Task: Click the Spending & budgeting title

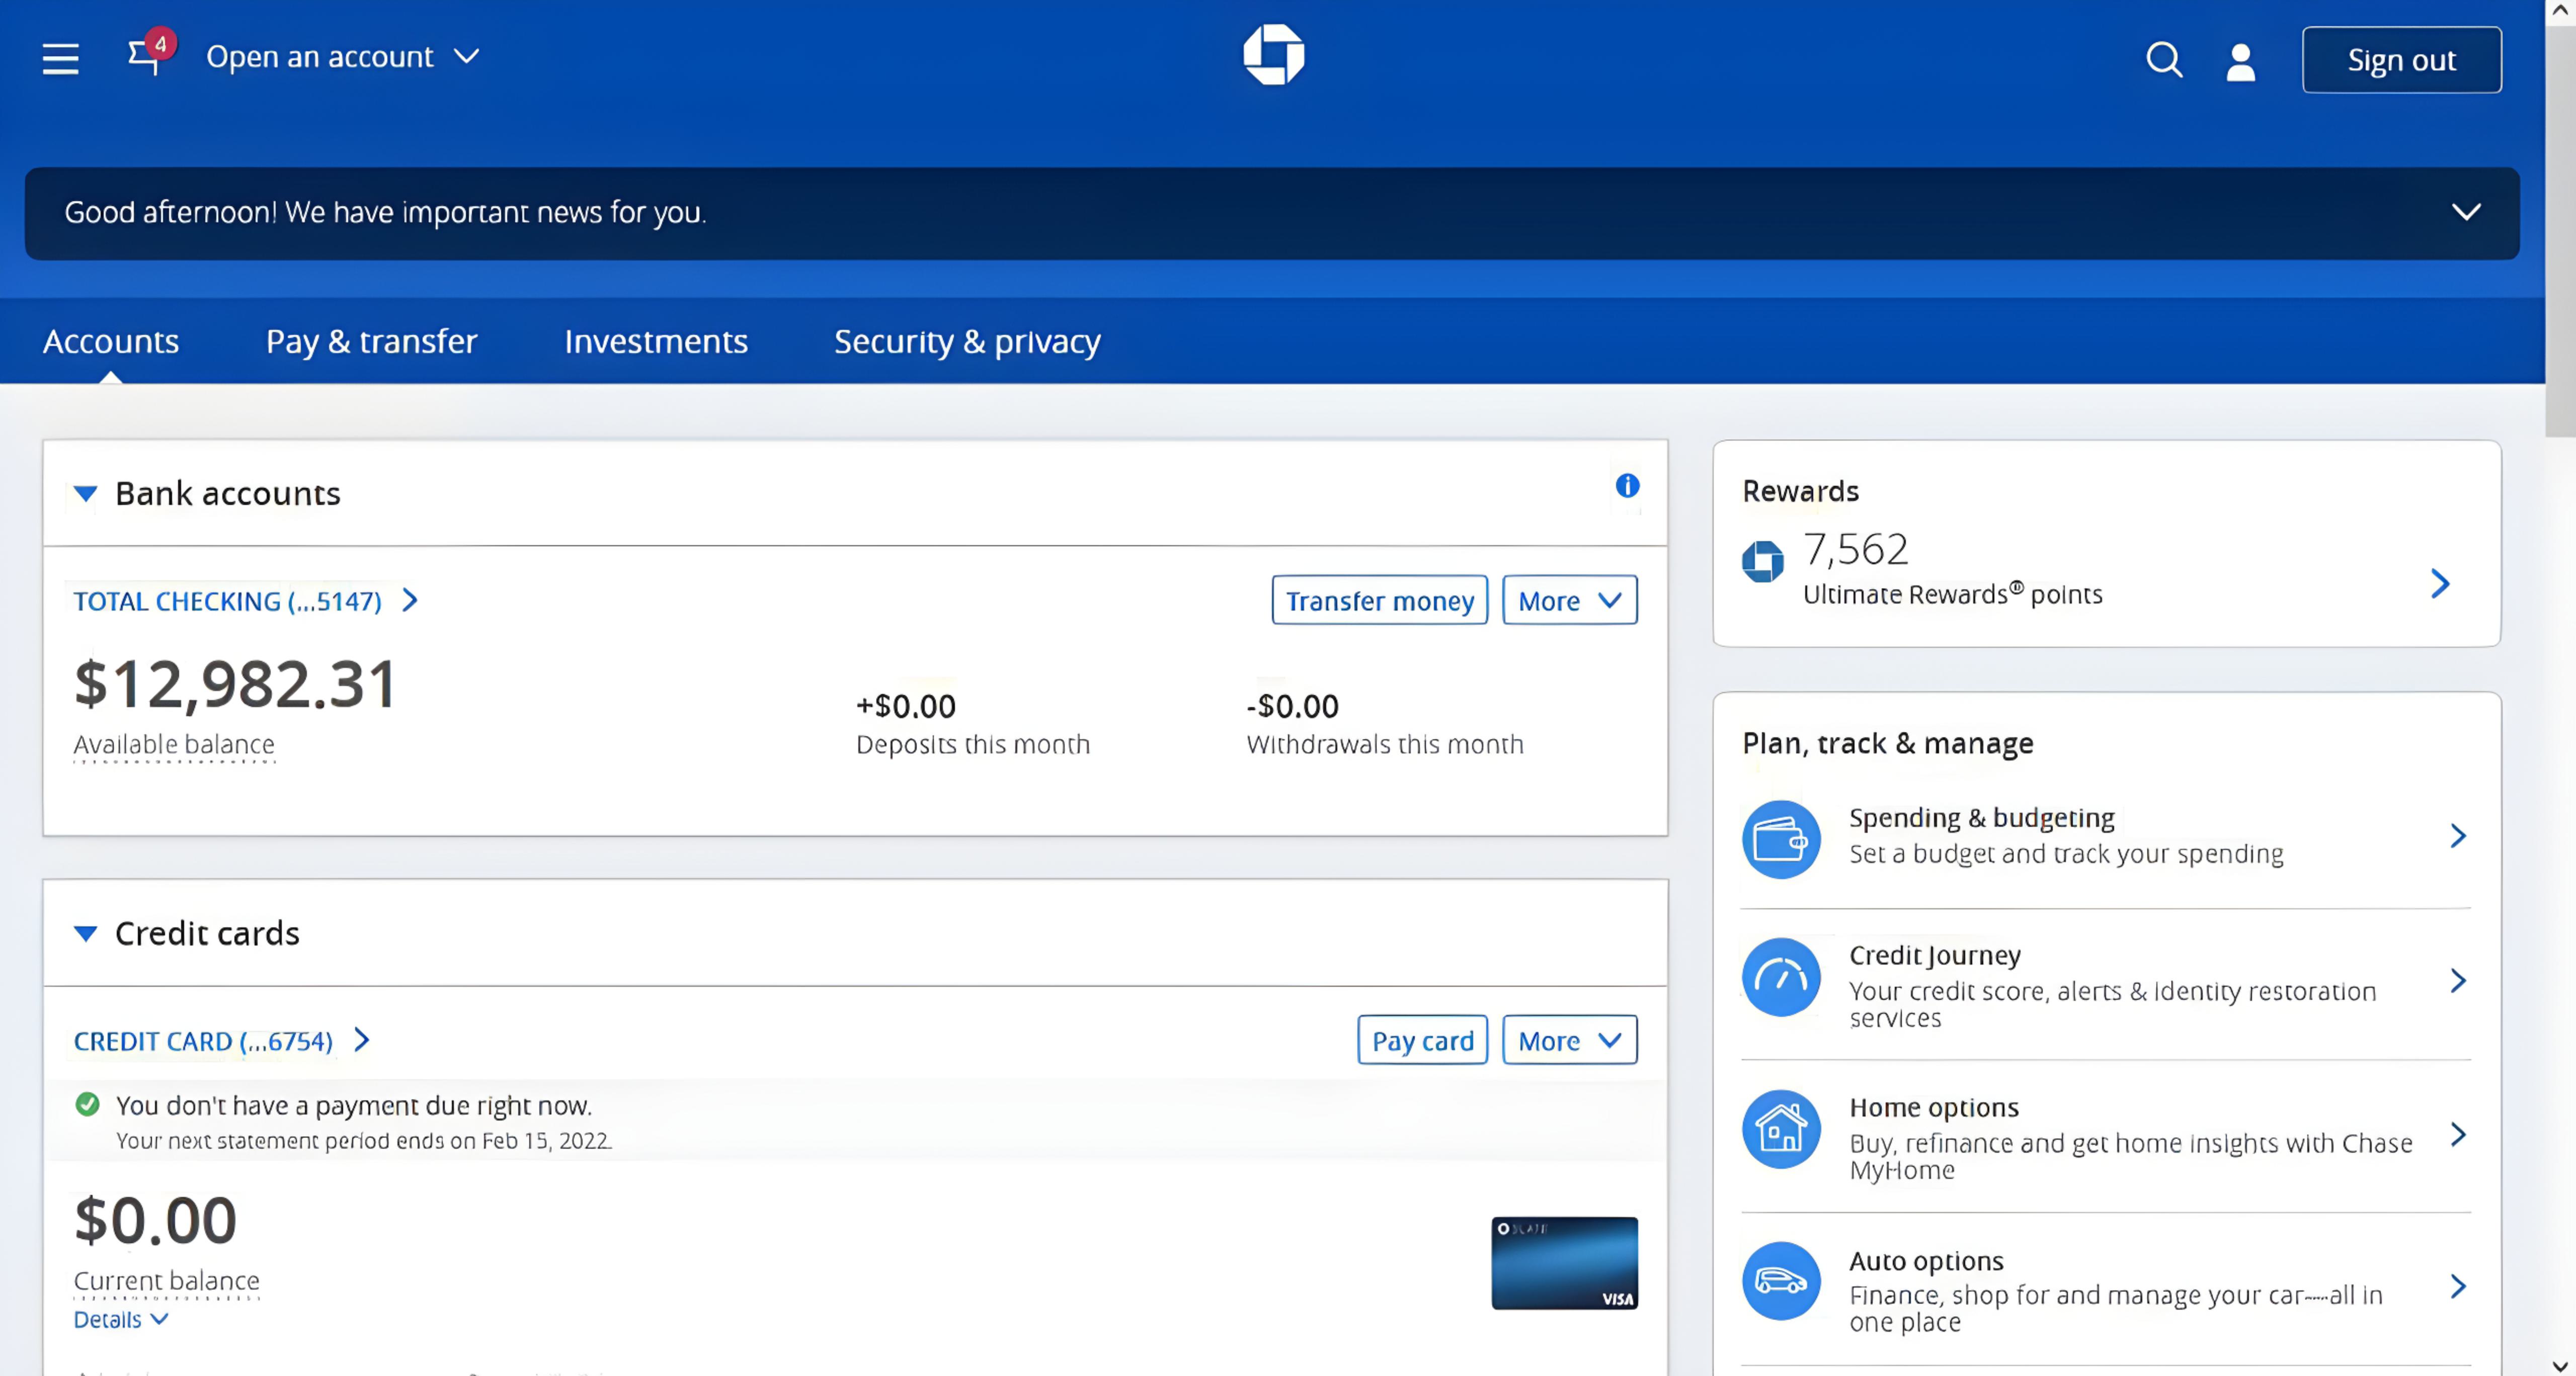Action: pyautogui.click(x=1981, y=817)
